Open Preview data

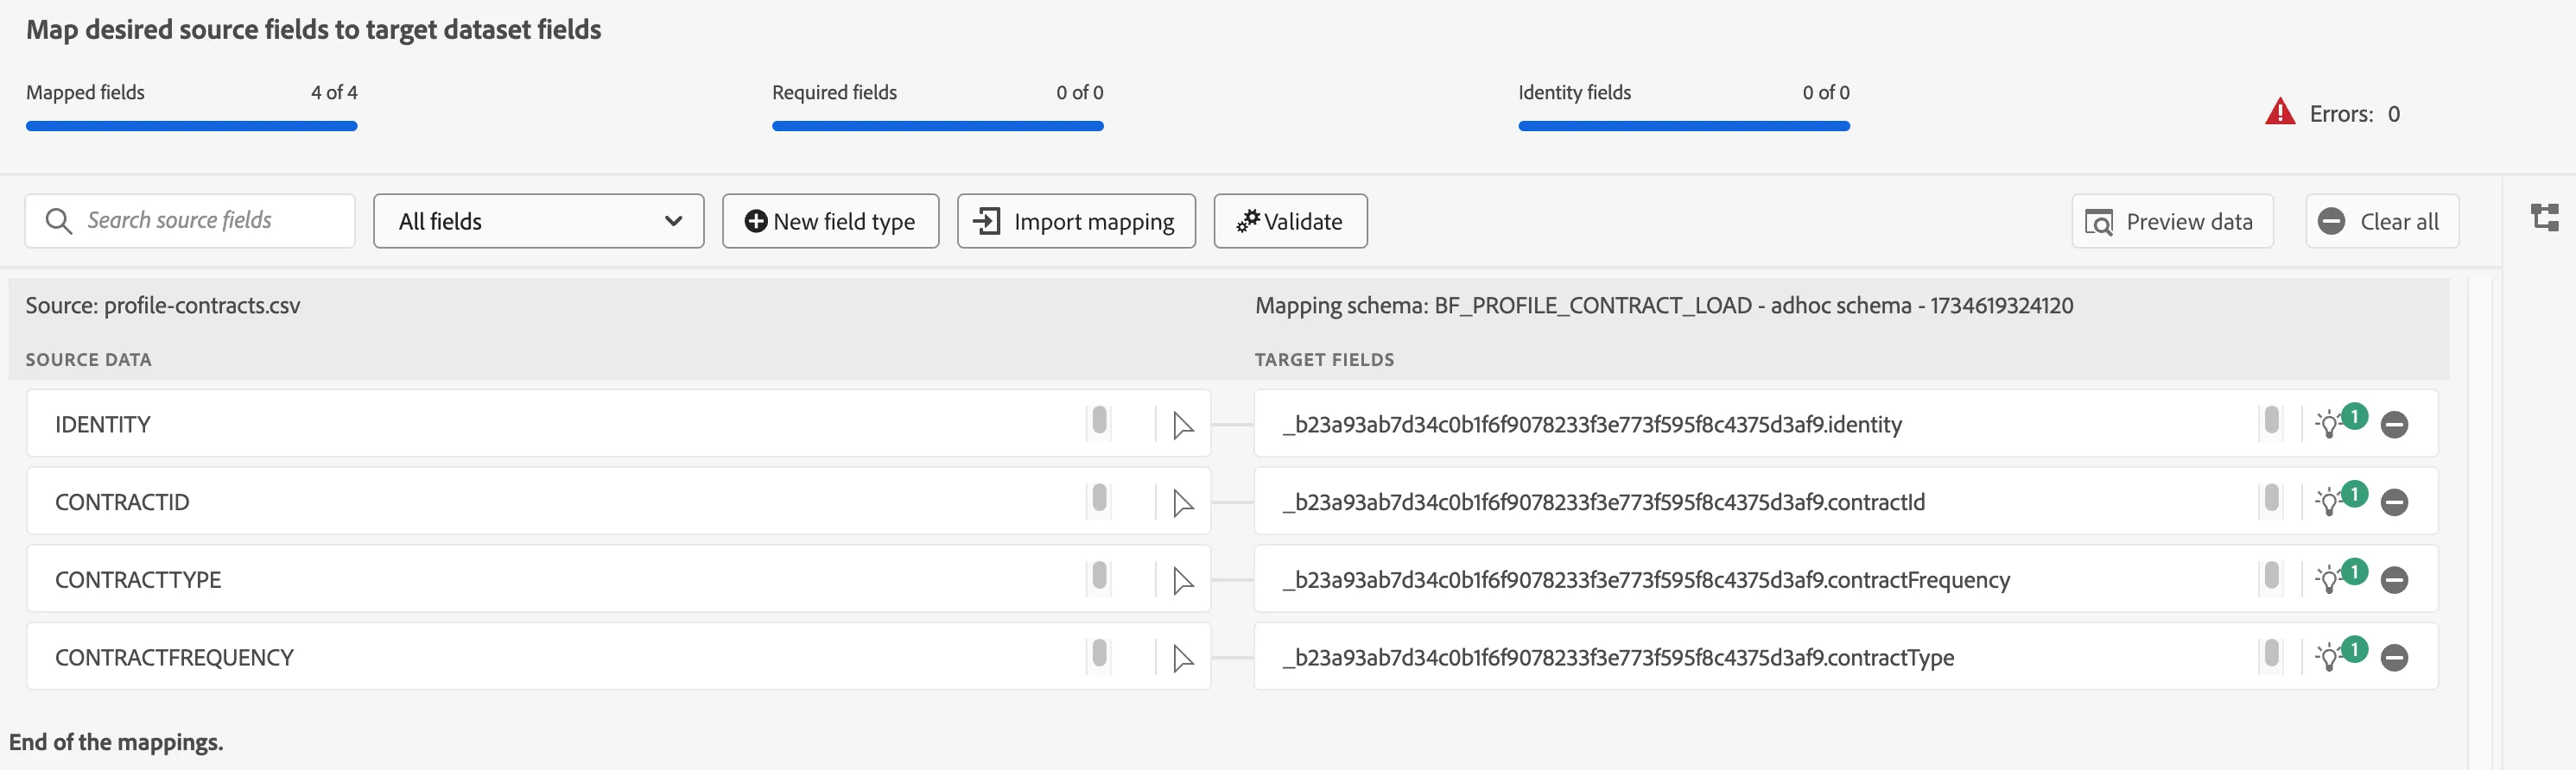click(x=2172, y=221)
